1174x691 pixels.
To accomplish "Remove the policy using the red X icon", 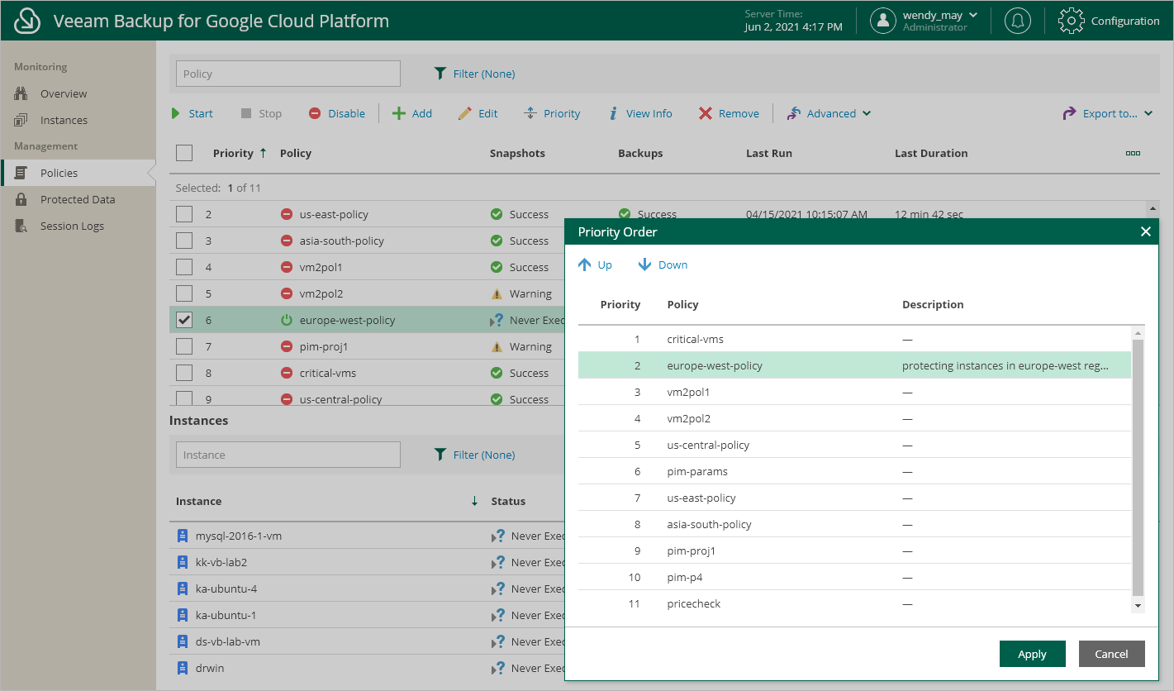I will [x=706, y=113].
